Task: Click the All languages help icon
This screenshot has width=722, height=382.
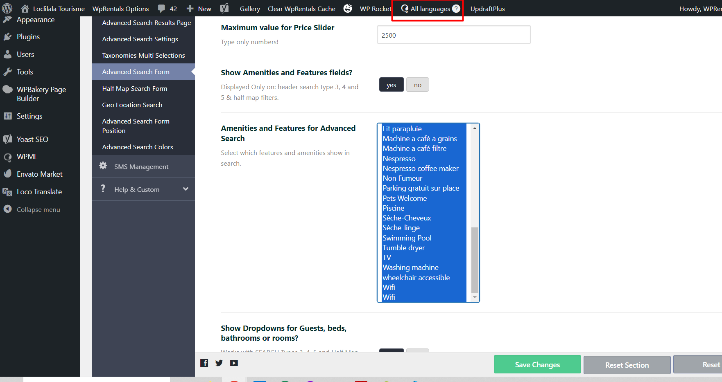Action: pos(456,9)
